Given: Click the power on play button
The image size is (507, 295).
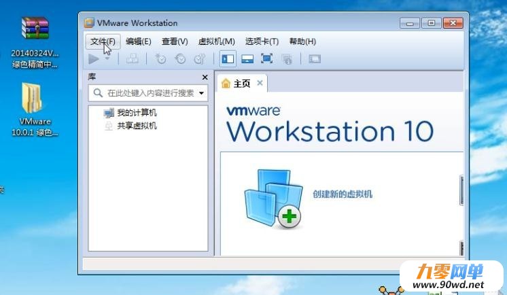Looking at the screenshot, I should pos(94,59).
